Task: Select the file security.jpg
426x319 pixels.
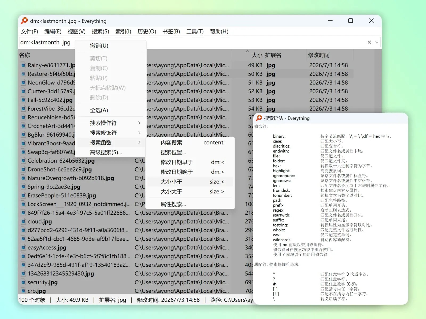Action: pos(43,282)
